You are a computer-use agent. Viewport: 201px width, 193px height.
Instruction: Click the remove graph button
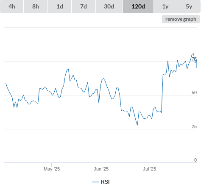coord(181,19)
